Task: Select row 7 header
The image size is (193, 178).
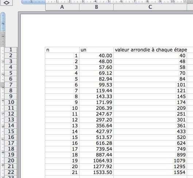Action: pyautogui.click(x=11, y=85)
